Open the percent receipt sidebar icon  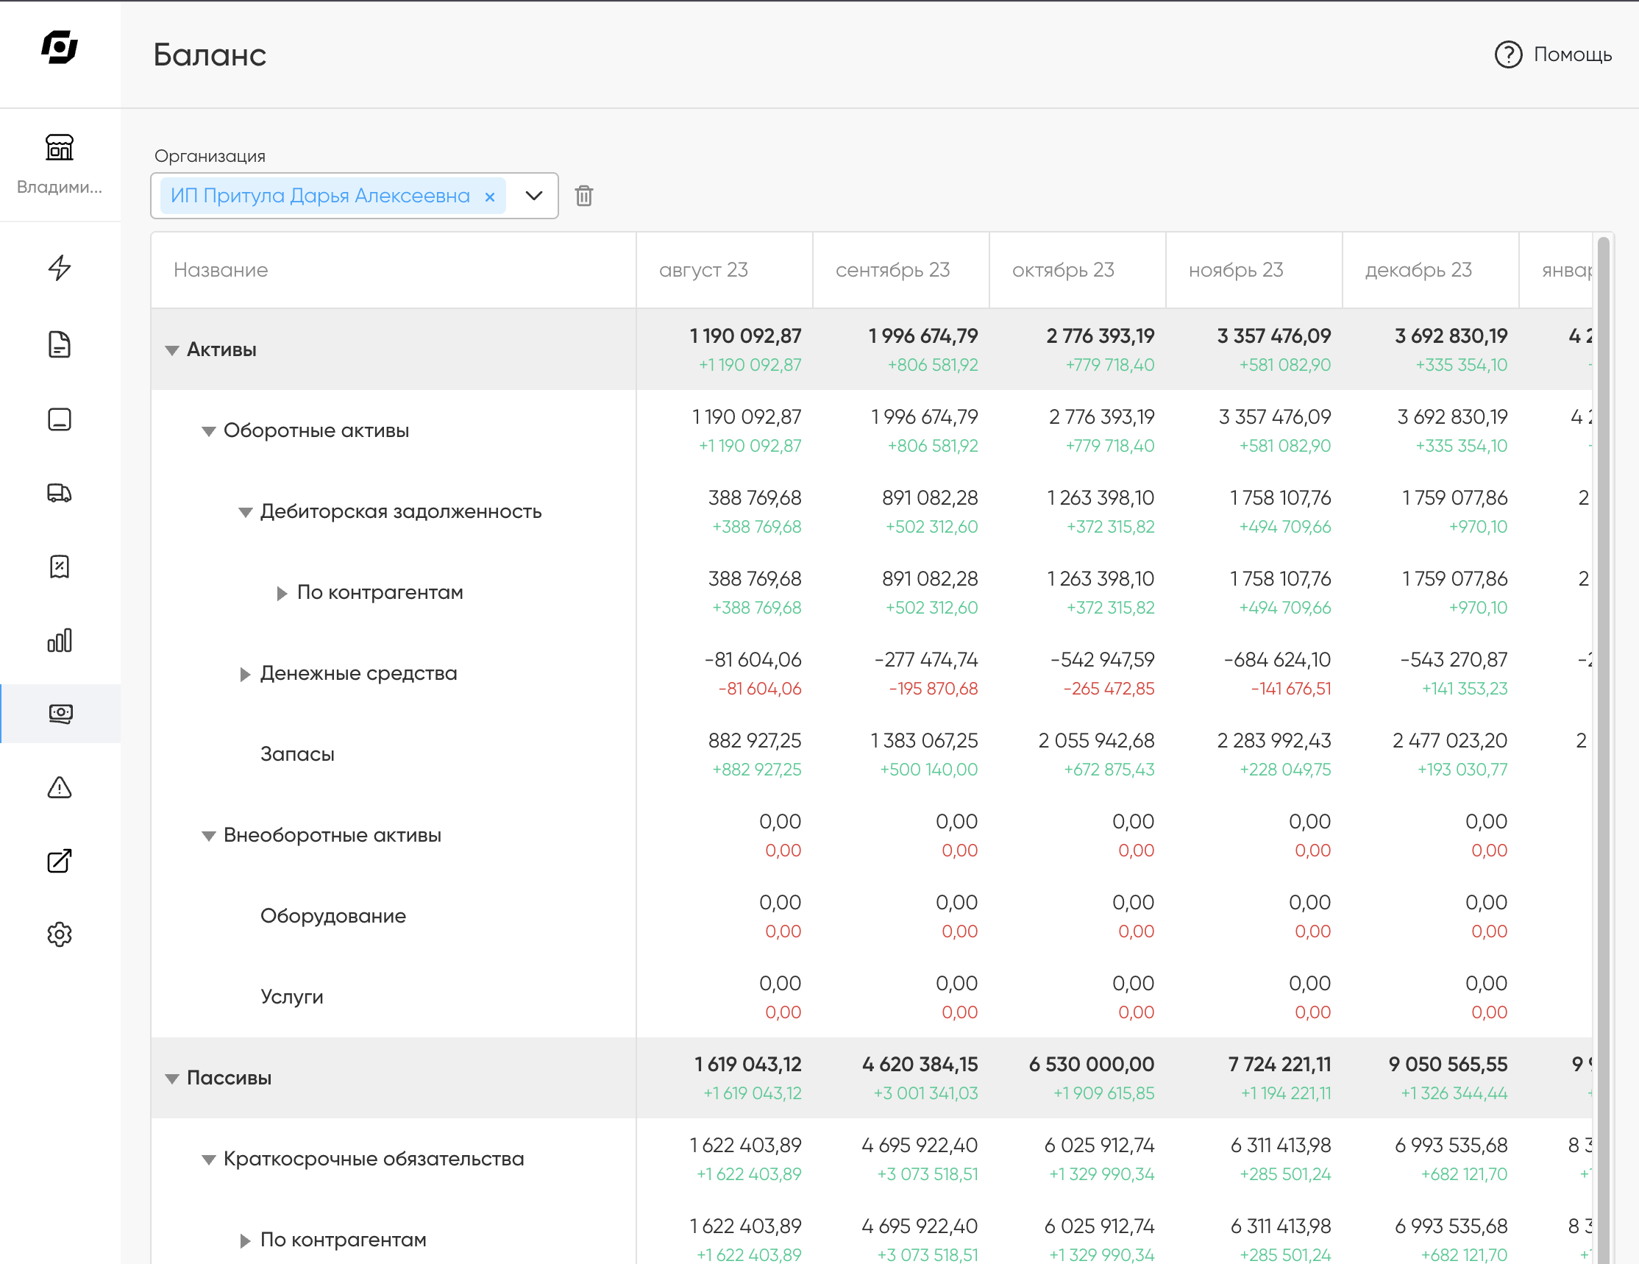coord(60,567)
